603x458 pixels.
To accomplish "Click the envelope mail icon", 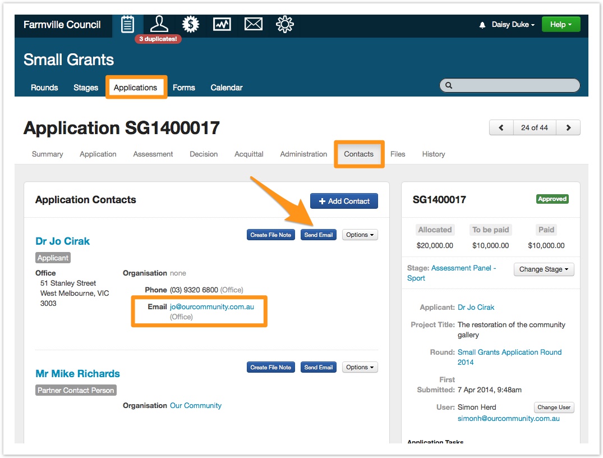I will 254,25.
